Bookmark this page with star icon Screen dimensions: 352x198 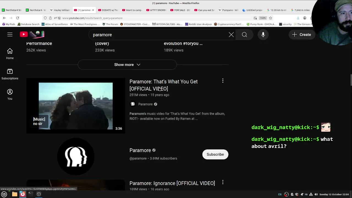[x=271, y=18]
